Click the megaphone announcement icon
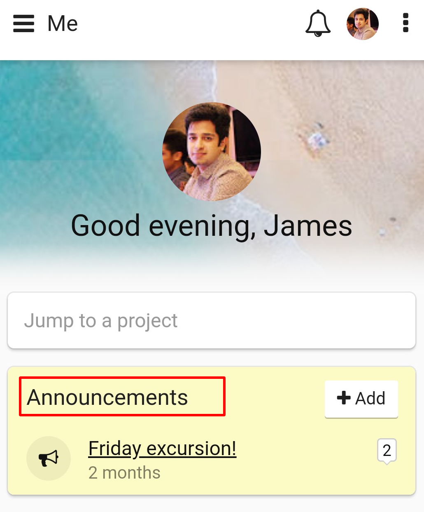The width and height of the screenshot is (424, 512). click(49, 458)
